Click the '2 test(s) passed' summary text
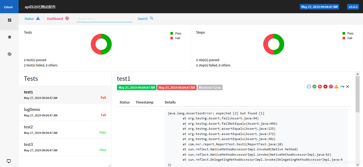The image size is (363, 167). point(35,60)
